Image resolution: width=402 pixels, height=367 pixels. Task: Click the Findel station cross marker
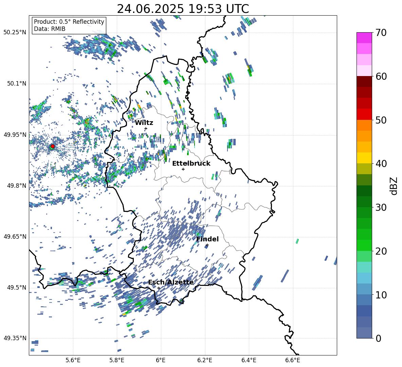[207, 245]
